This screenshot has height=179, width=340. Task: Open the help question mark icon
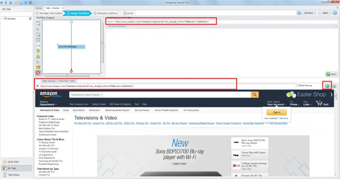[x=30, y=2]
